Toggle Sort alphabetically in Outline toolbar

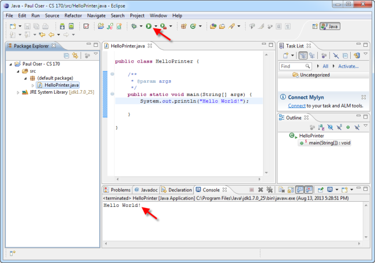[x=321, y=127]
